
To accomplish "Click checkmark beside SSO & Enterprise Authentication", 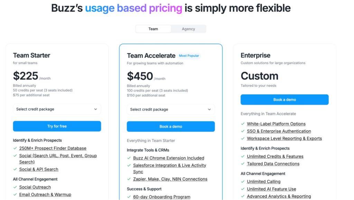I will click(x=243, y=131).
